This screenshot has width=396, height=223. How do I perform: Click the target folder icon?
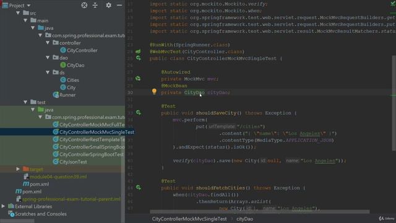pos(26,169)
